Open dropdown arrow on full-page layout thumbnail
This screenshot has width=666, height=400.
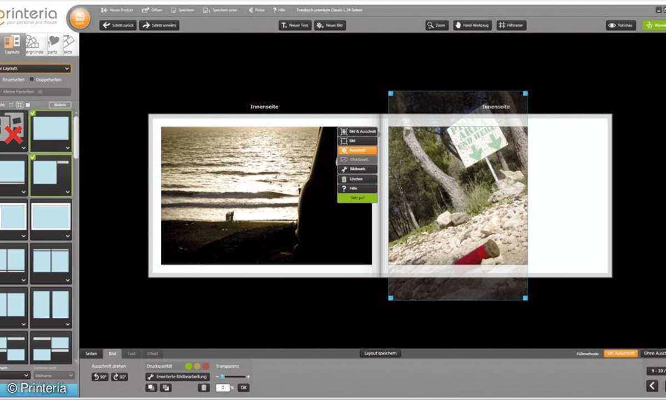[67, 148]
